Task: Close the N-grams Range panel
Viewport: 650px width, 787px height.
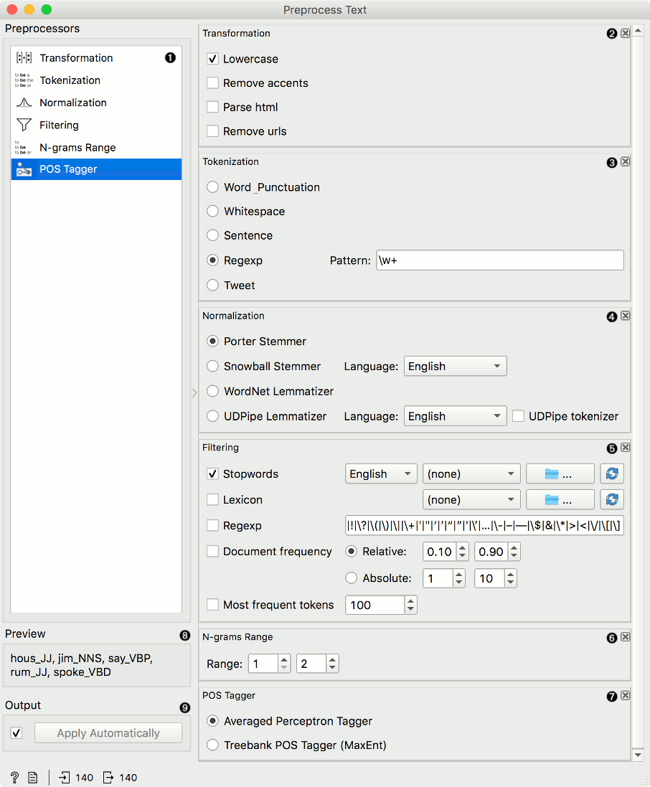Action: [625, 637]
